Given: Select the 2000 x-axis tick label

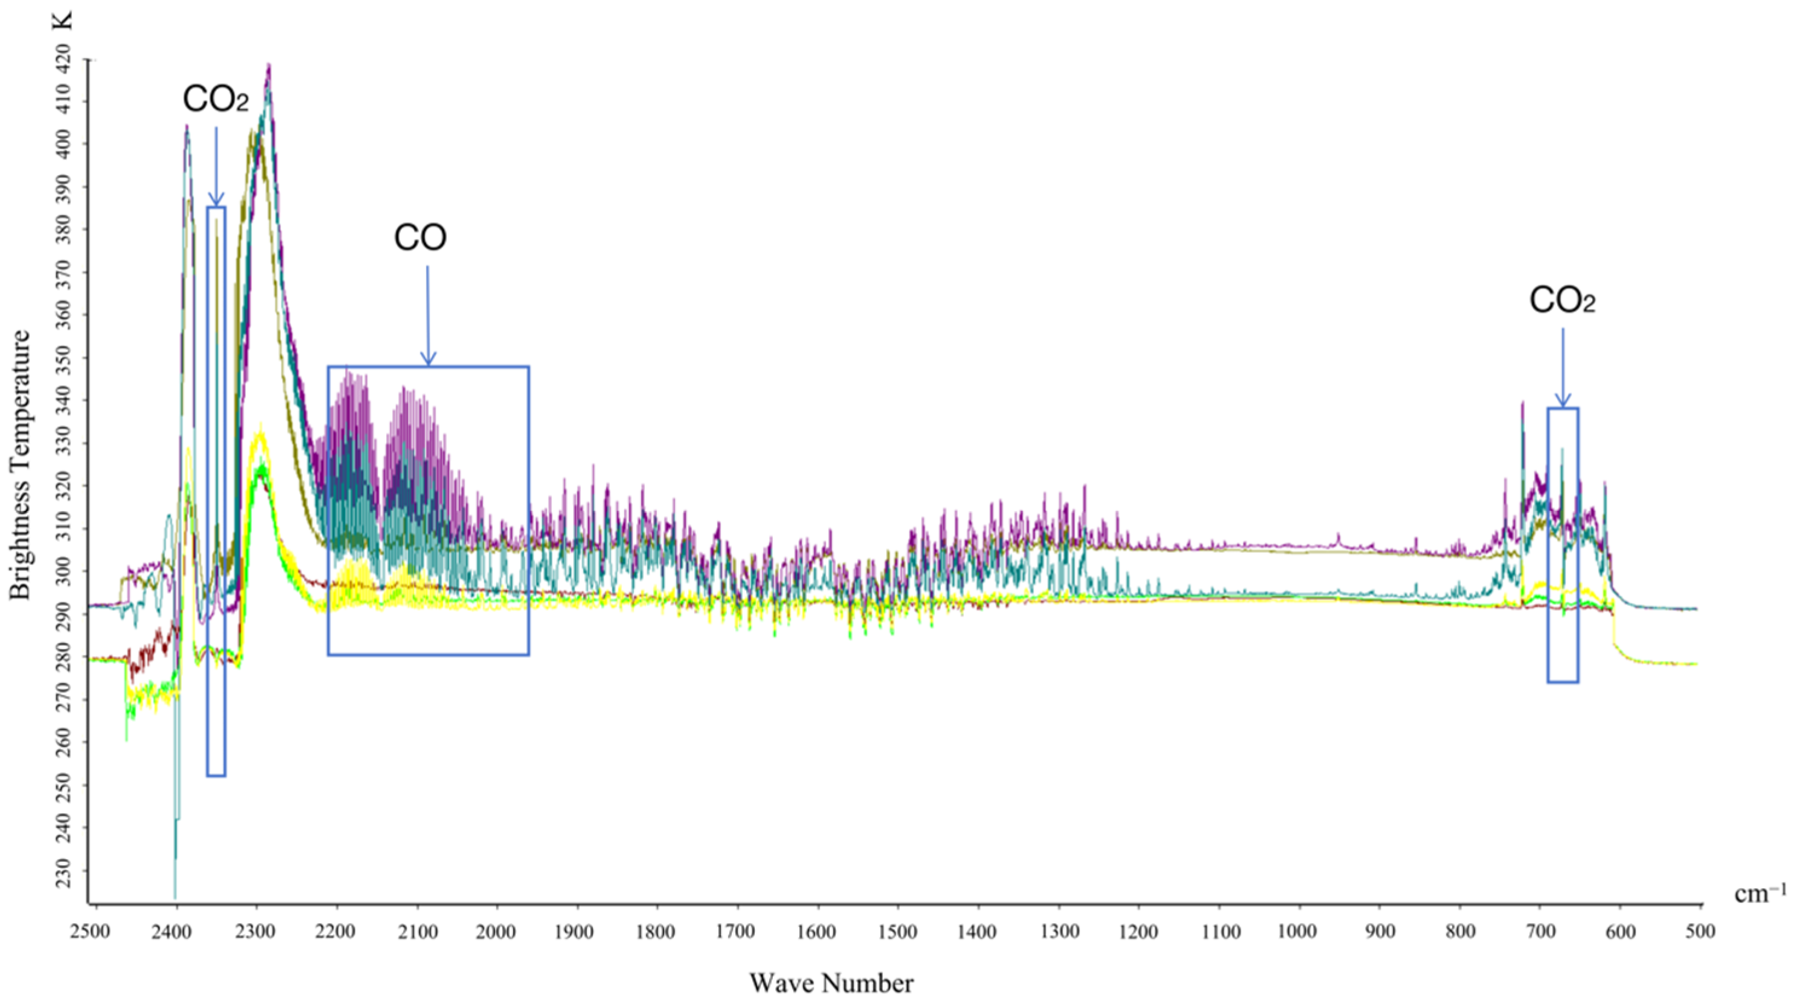Looking at the screenshot, I should pyautogui.click(x=497, y=932).
